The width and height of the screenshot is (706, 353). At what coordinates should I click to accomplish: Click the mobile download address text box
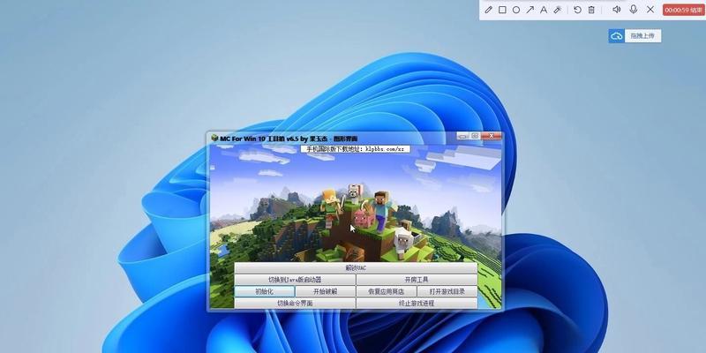point(356,148)
